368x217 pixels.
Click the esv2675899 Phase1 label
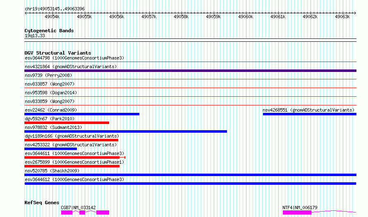pos(74,162)
